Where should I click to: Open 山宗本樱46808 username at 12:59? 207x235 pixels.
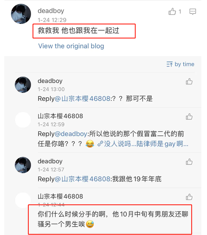pos(60,116)
